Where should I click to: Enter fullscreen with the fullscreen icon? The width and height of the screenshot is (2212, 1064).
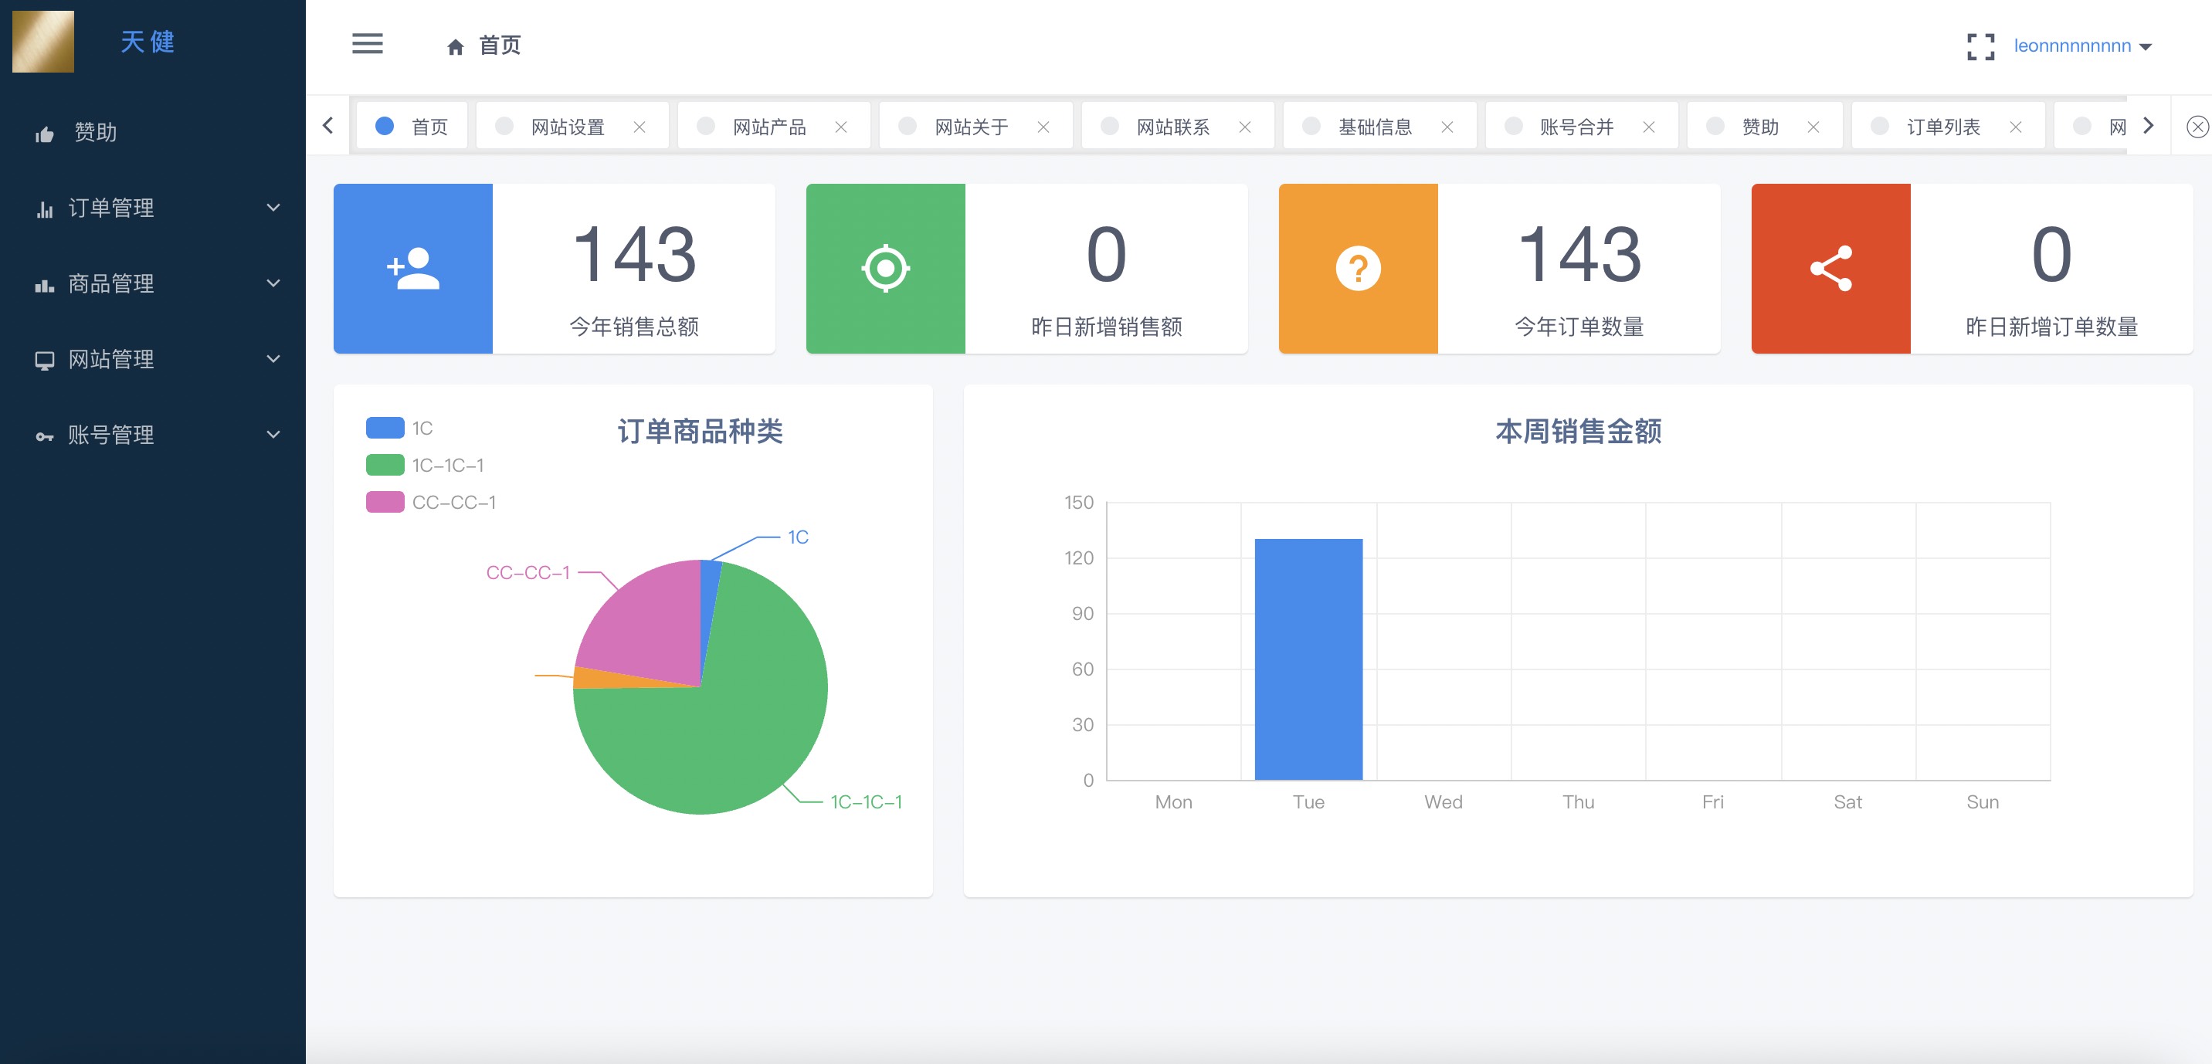[x=1980, y=46]
